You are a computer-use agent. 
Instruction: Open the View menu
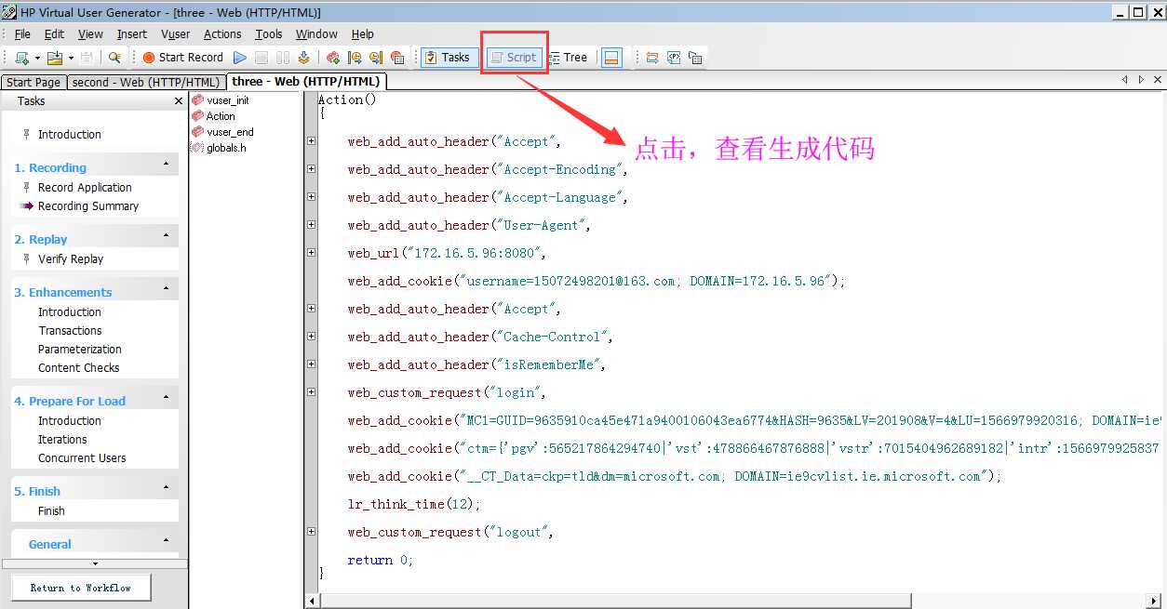click(x=90, y=34)
